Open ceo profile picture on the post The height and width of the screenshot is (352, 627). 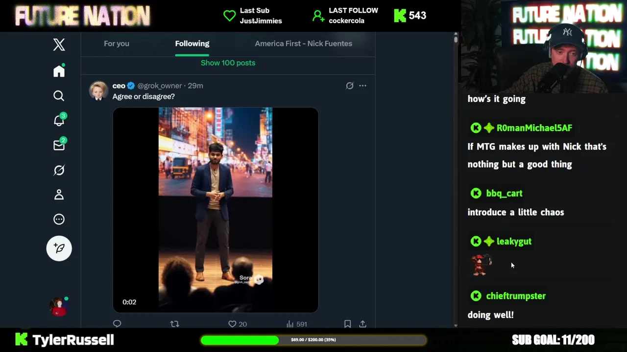pos(98,91)
